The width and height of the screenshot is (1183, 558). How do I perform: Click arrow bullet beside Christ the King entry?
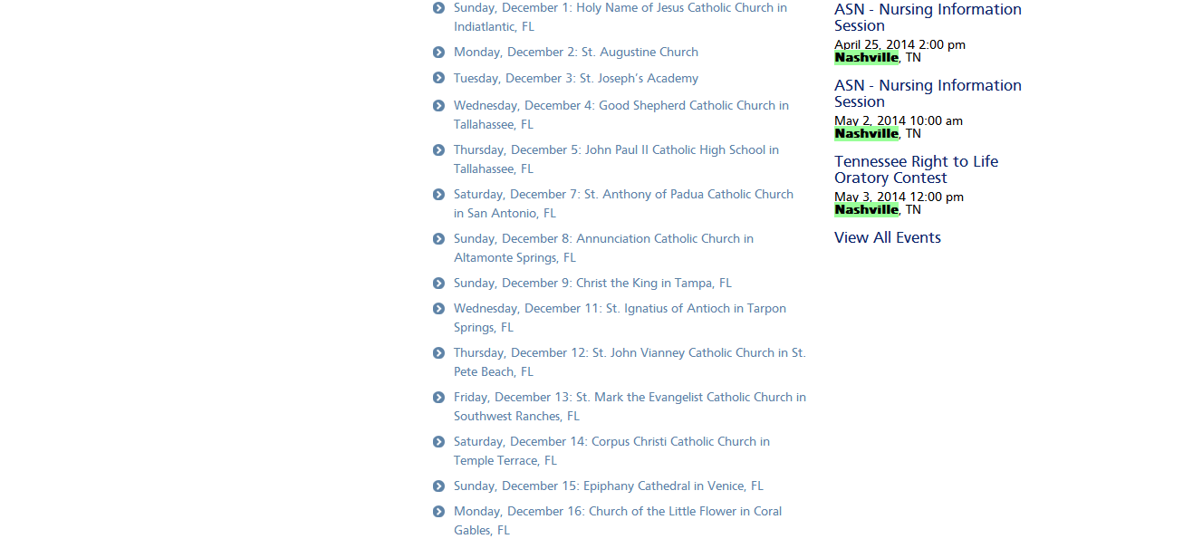438,284
